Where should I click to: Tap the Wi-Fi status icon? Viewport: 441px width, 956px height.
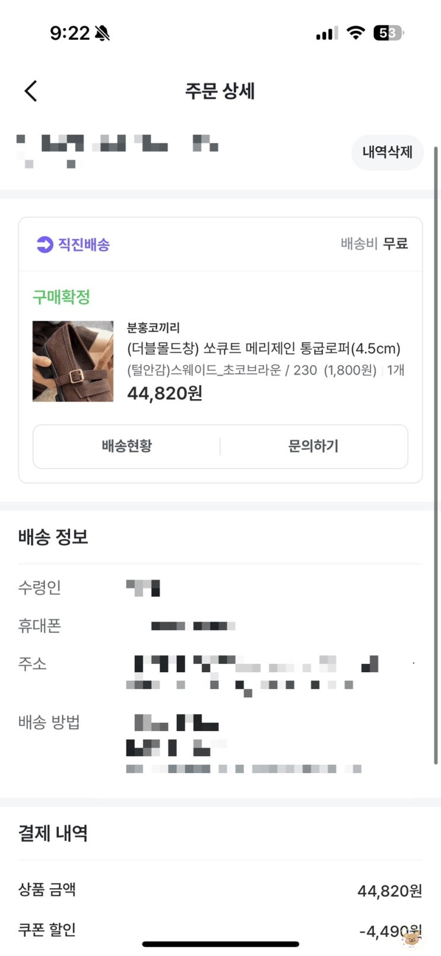point(356,33)
